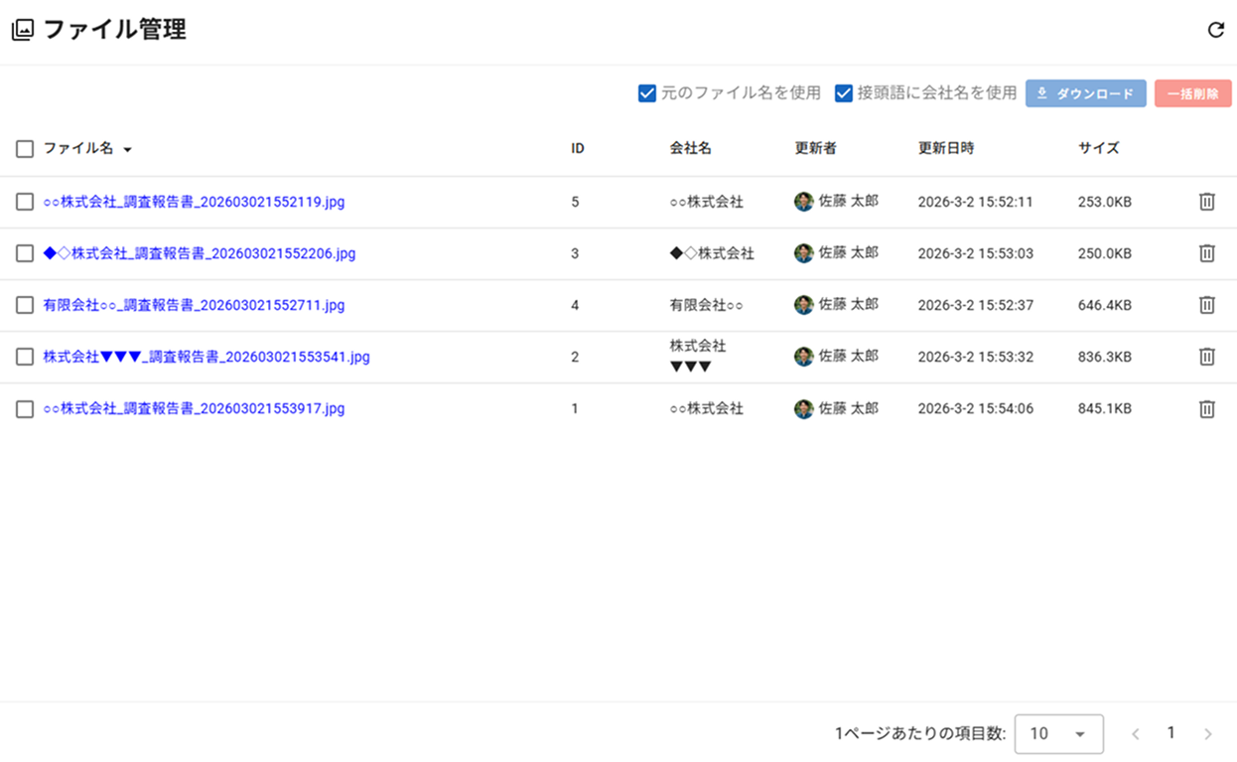Open items per page dropdown
The image size is (1237, 762).
pos(1058,734)
